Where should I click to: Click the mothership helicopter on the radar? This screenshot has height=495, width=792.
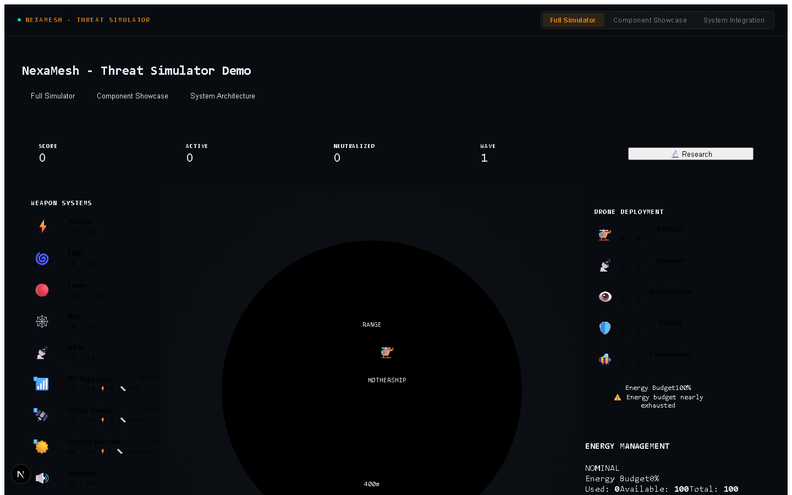(x=387, y=352)
